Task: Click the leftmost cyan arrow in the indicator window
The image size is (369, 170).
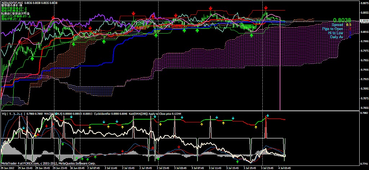Action: click(x=24, y=127)
